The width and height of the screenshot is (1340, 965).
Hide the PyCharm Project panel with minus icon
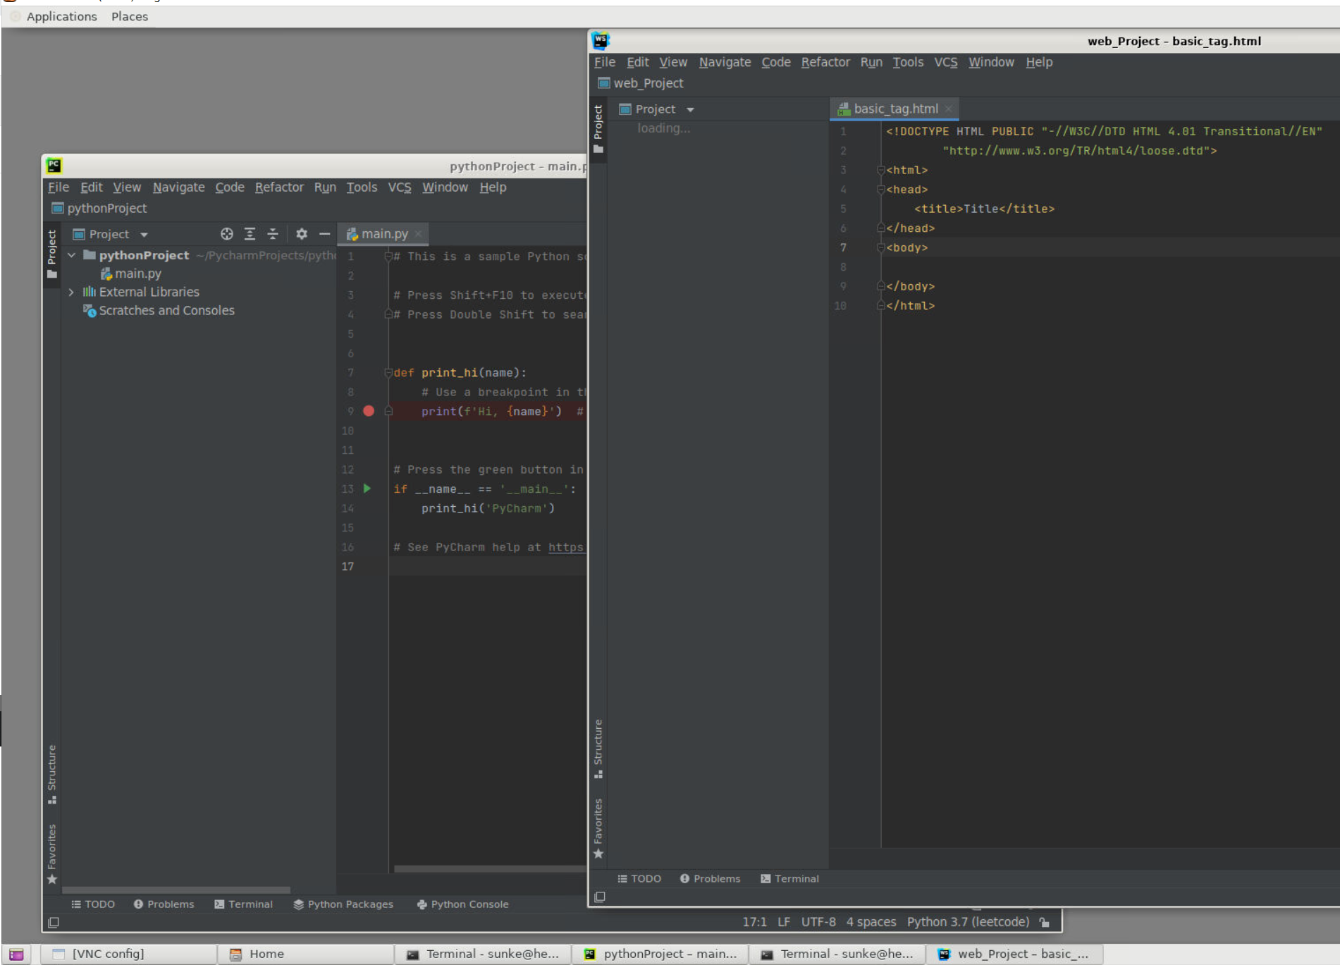pos(324,234)
